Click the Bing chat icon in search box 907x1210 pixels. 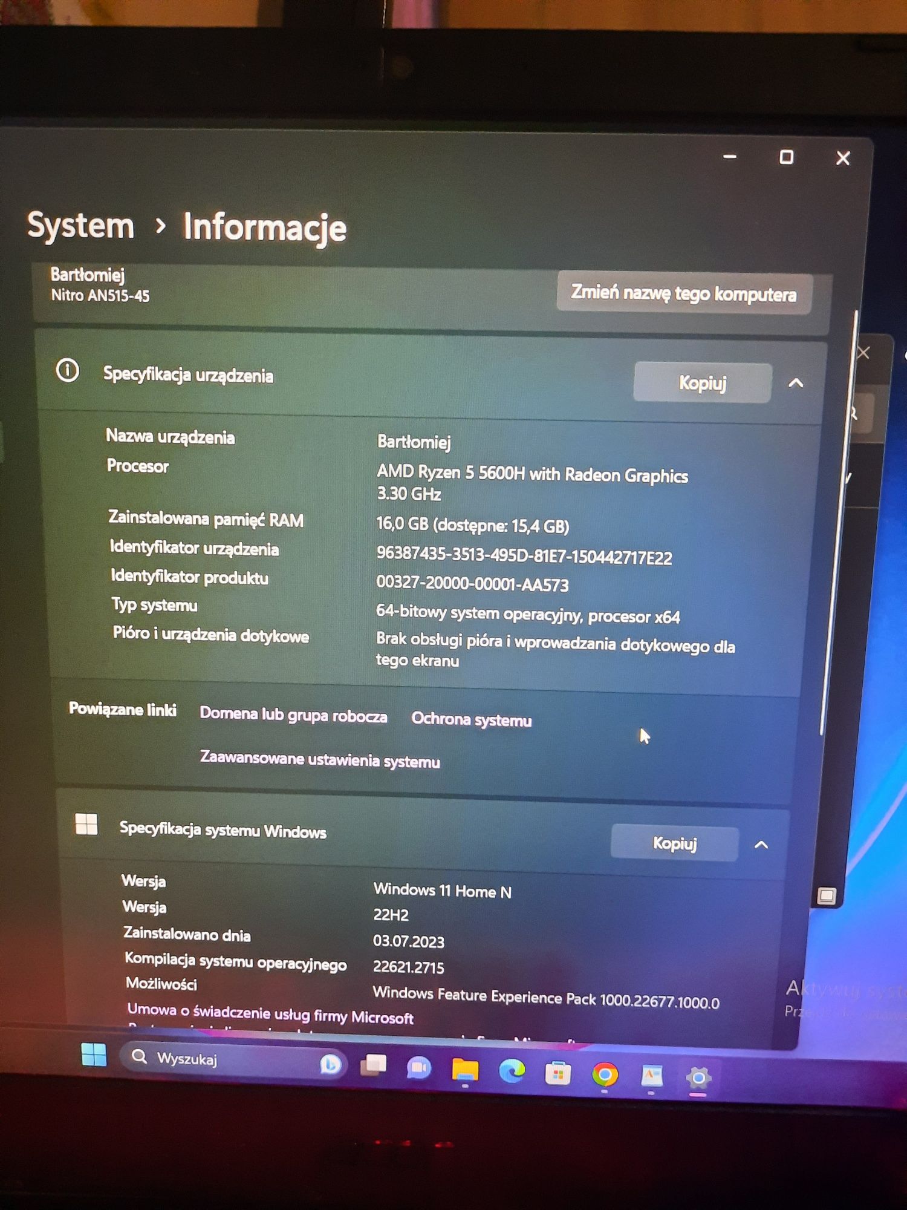point(330,1064)
